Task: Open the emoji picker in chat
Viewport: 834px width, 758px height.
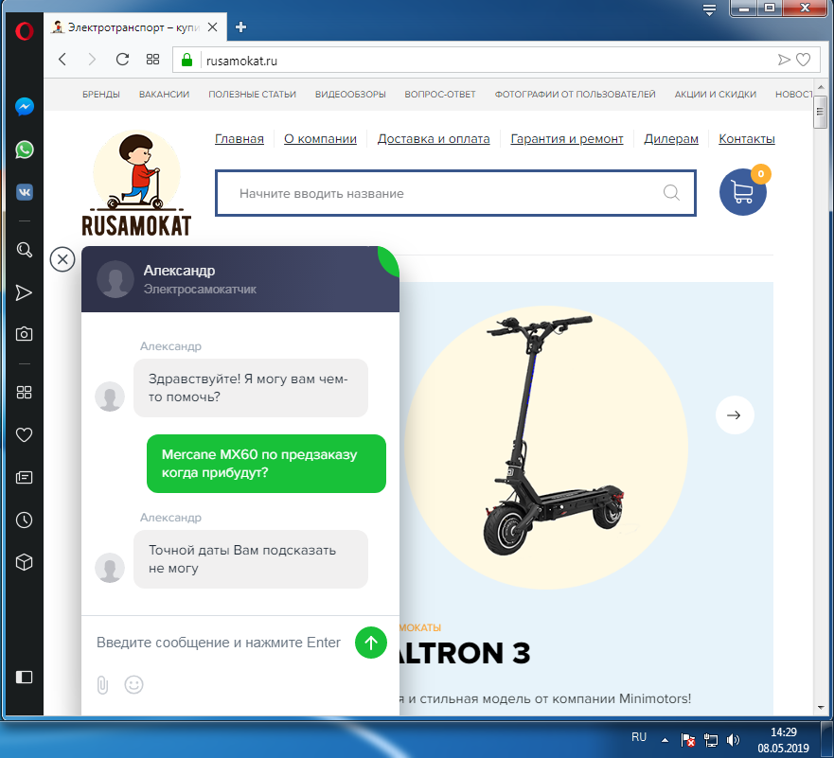Action: (134, 684)
